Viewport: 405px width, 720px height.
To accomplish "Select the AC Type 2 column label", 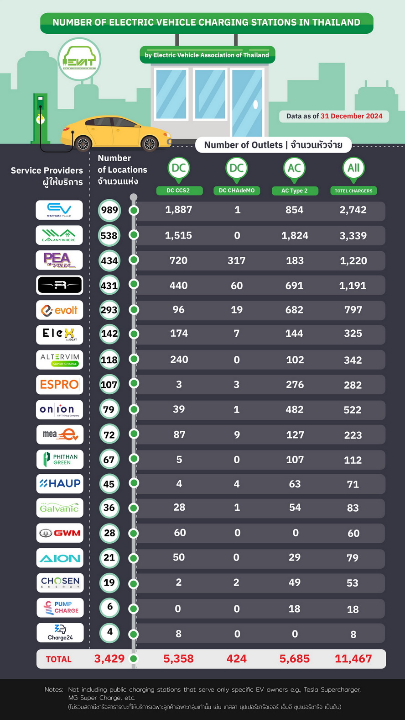I will [294, 191].
